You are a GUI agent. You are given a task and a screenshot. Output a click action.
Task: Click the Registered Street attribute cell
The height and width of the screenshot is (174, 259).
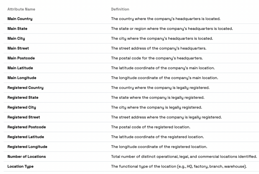(24, 117)
